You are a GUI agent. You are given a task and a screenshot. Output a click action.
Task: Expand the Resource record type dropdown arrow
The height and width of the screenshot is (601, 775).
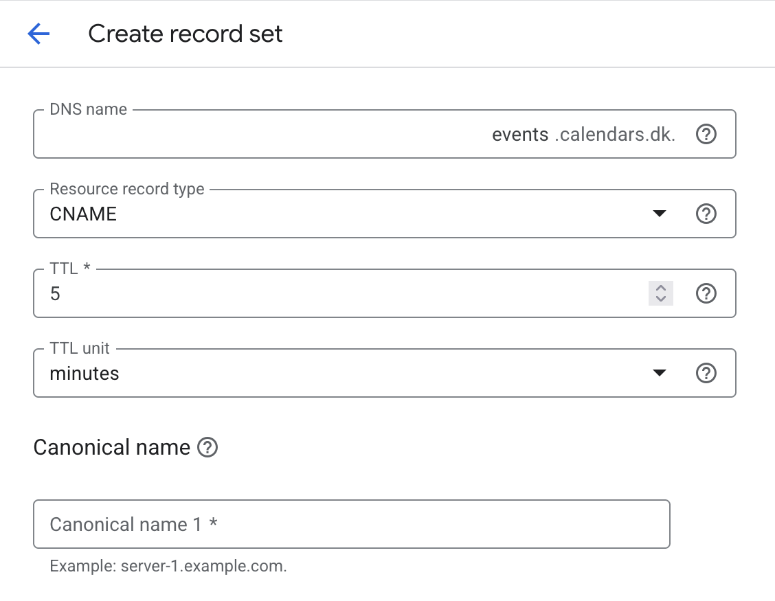[x=659, y=214]
